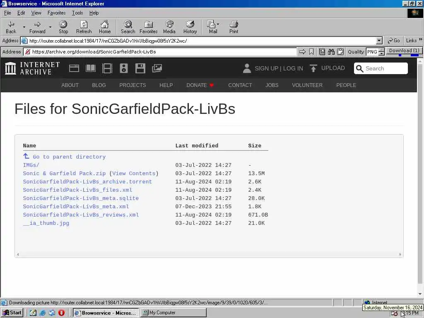
Task: Click the Internet Archive logo
Action: coord(32,68)
